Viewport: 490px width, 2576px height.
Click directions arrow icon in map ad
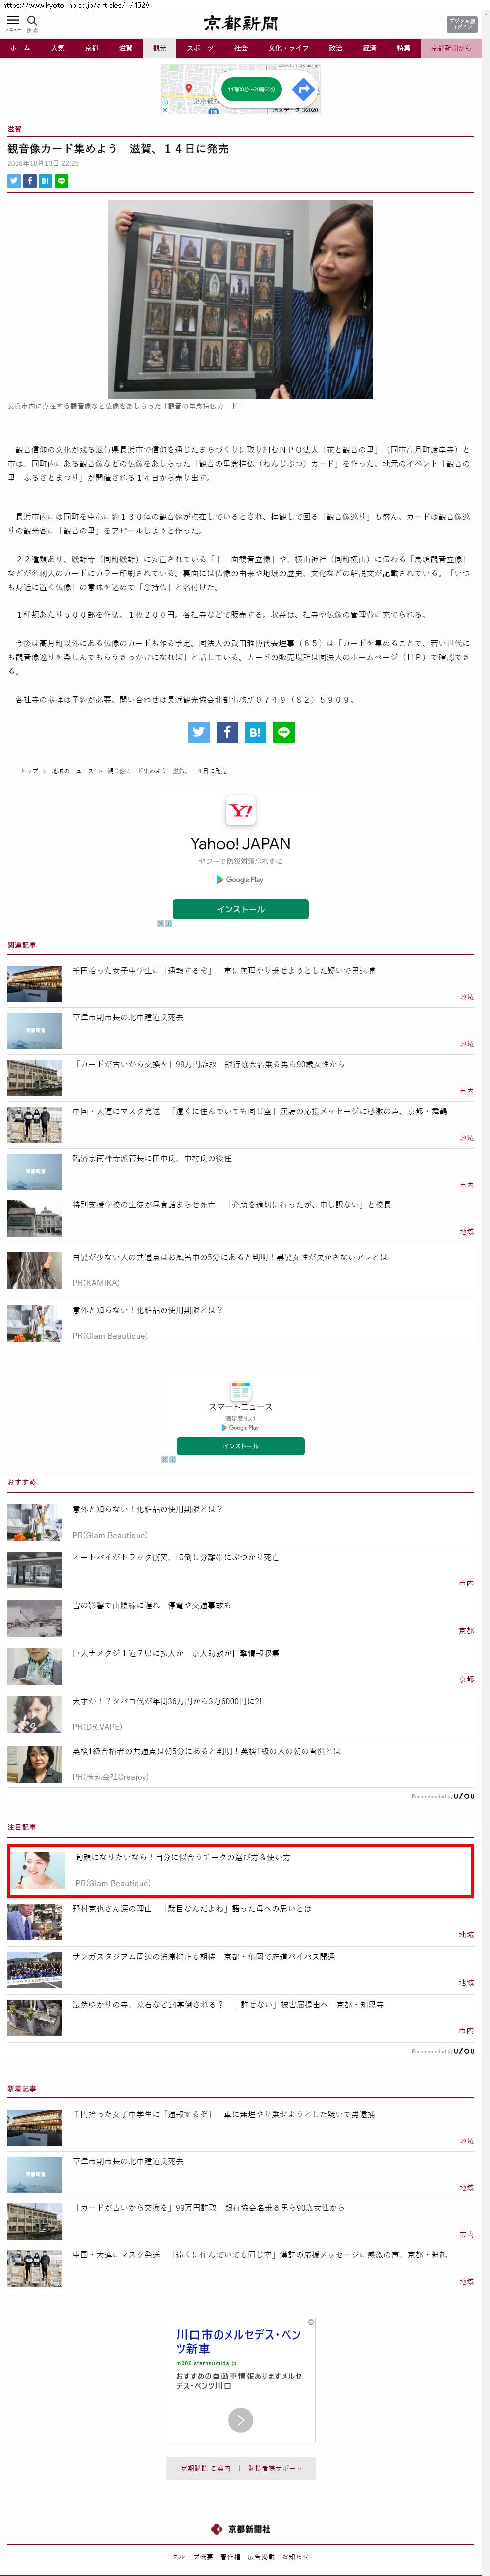(x=303, y=90)
